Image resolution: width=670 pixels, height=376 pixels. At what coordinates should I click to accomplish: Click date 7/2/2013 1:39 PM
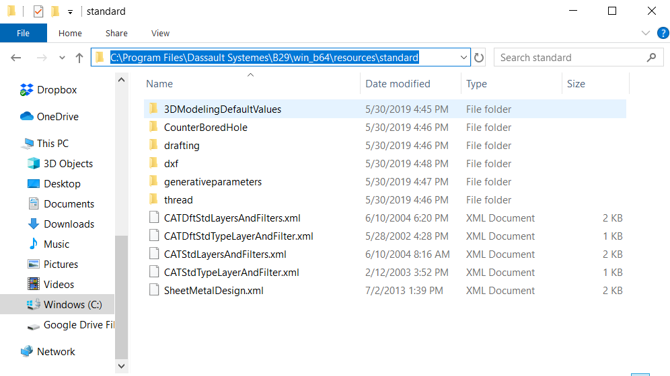[404, 291]
